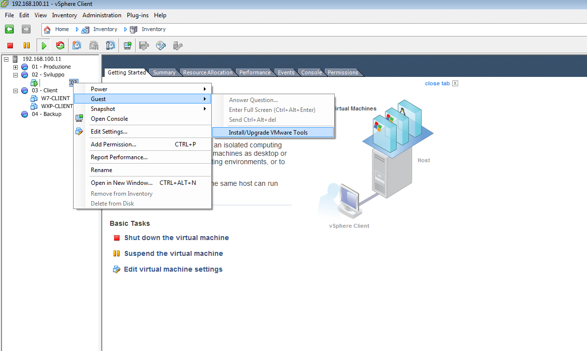Click the red Power Off toolbar button
This screenshot has height=351, width=587.
pos(10,46)
